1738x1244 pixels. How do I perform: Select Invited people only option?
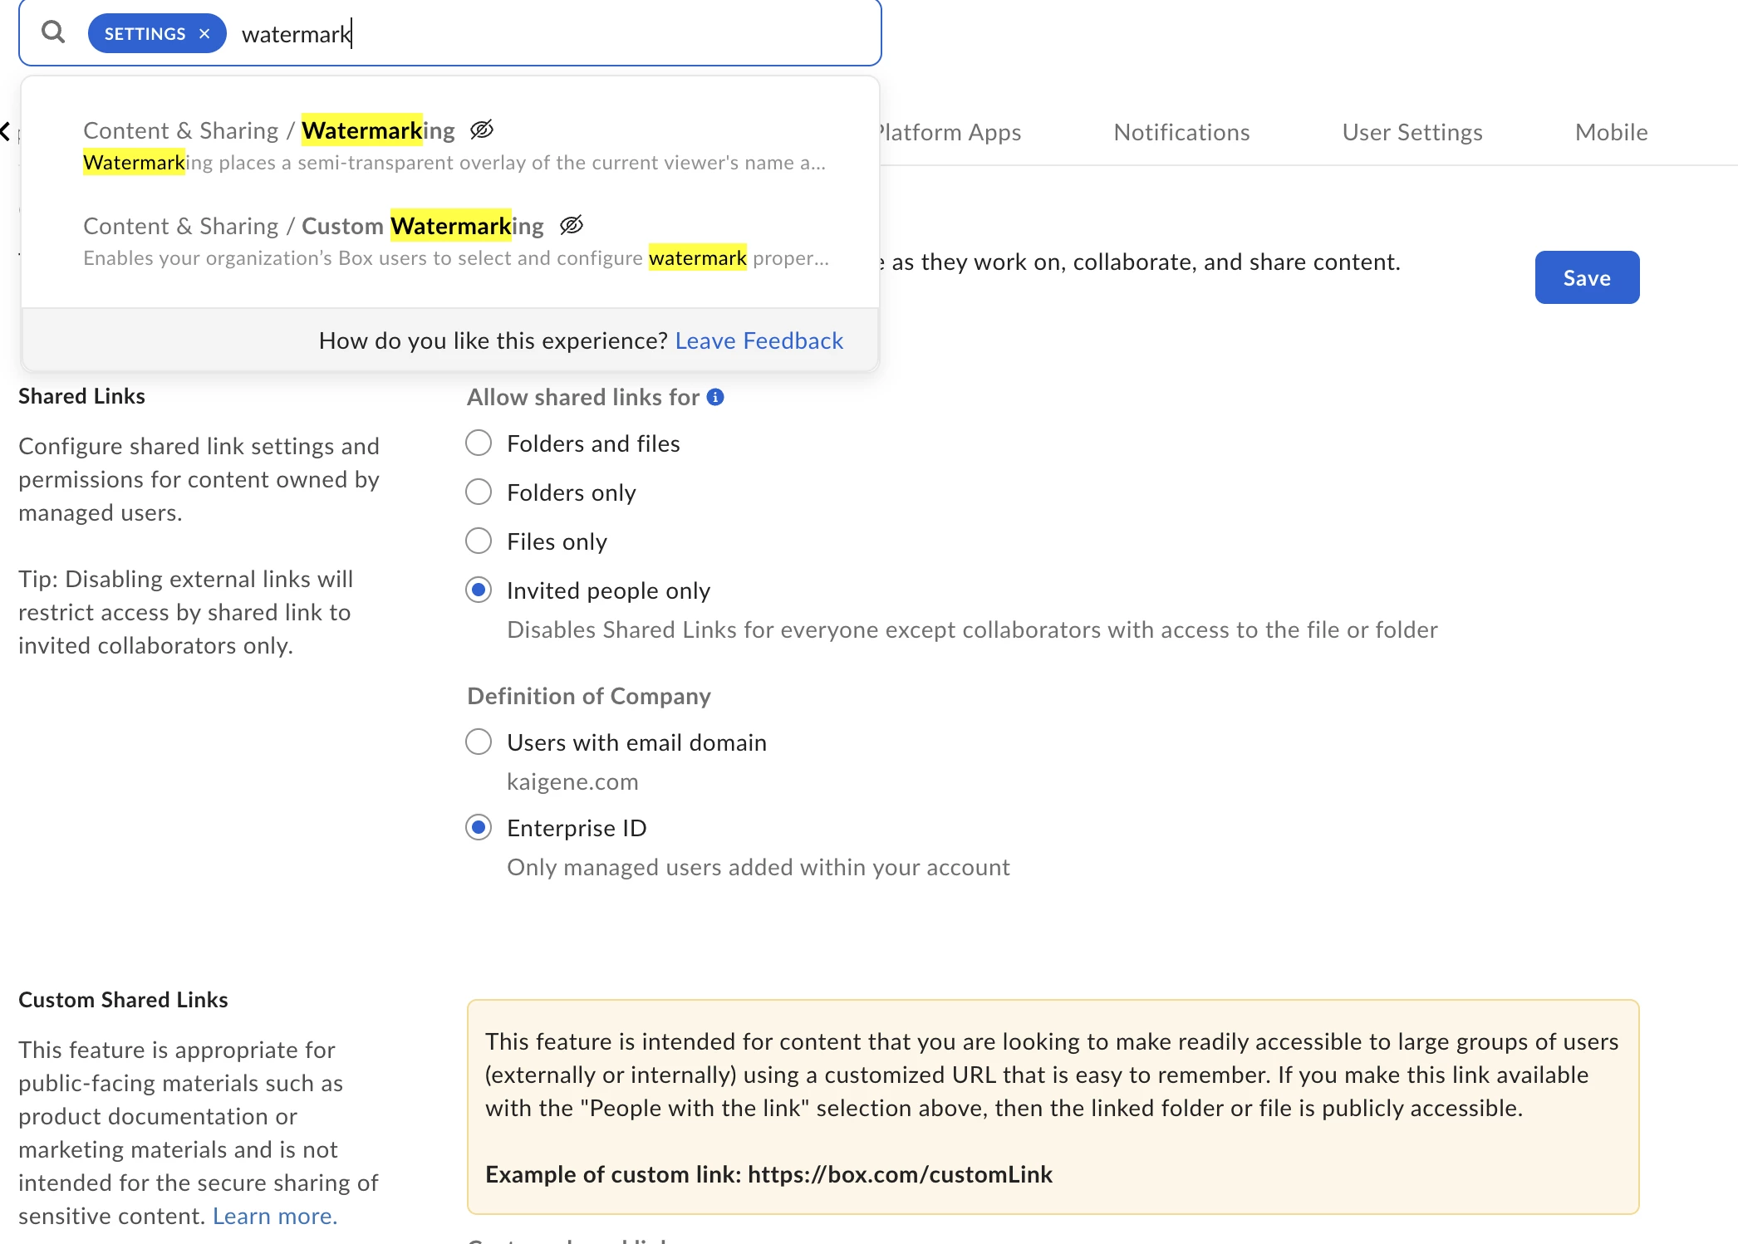pyautogui.click(x=479, y=590)
